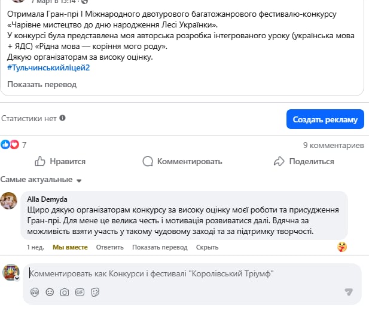Image resolution: width=369 pixels, height=311 pixels.
Task: Open the #Тульчинськийліцей2 hashtag link
Action: click(x=48, y=68)
